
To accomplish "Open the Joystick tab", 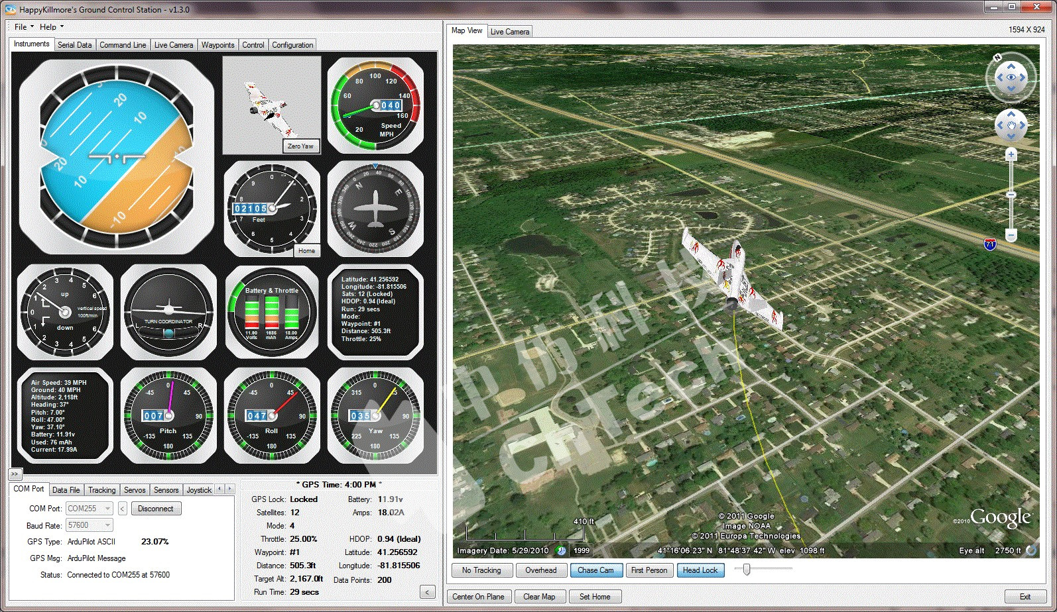I will tap(199, 490).
